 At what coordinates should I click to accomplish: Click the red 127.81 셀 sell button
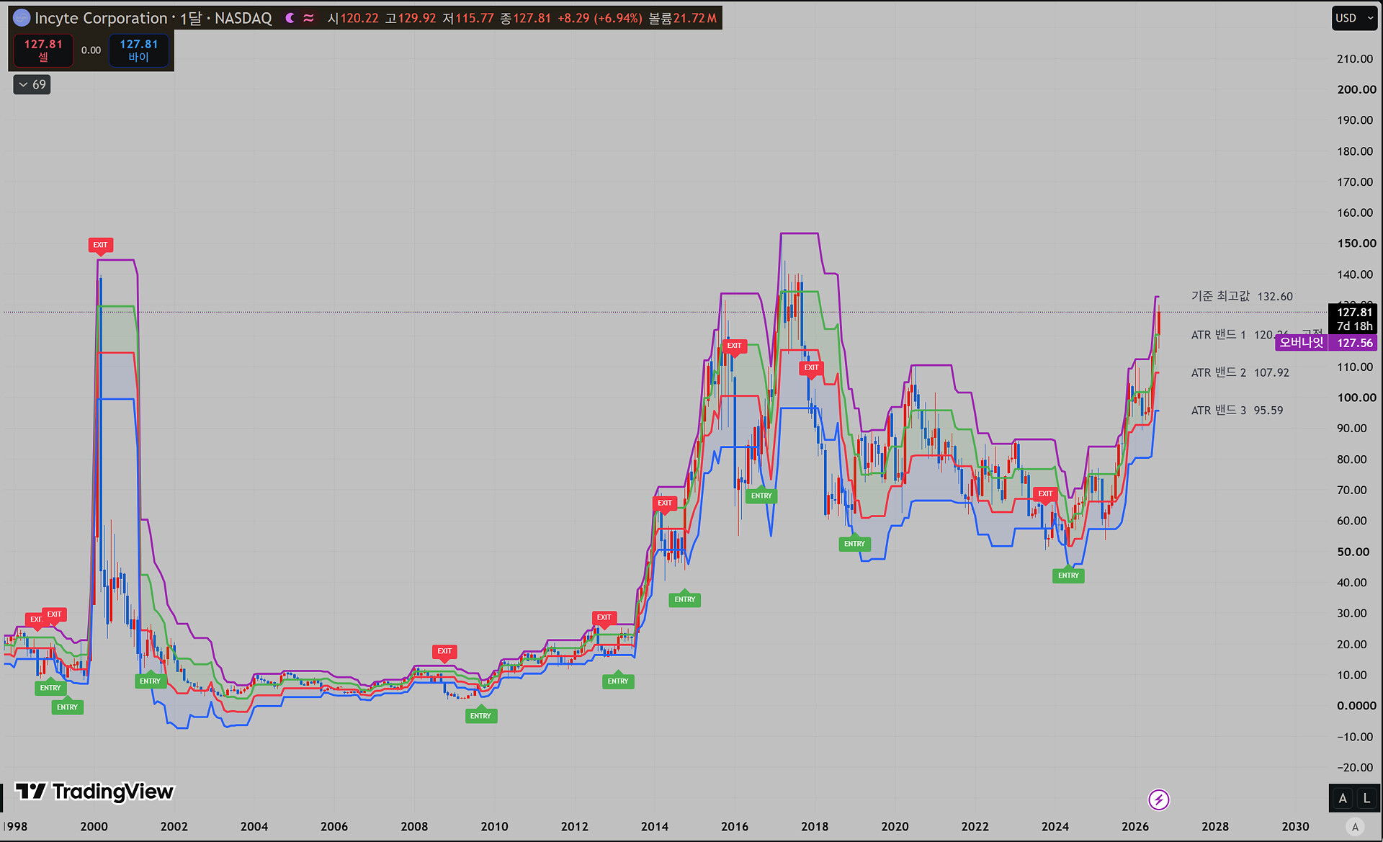(43, 50)
